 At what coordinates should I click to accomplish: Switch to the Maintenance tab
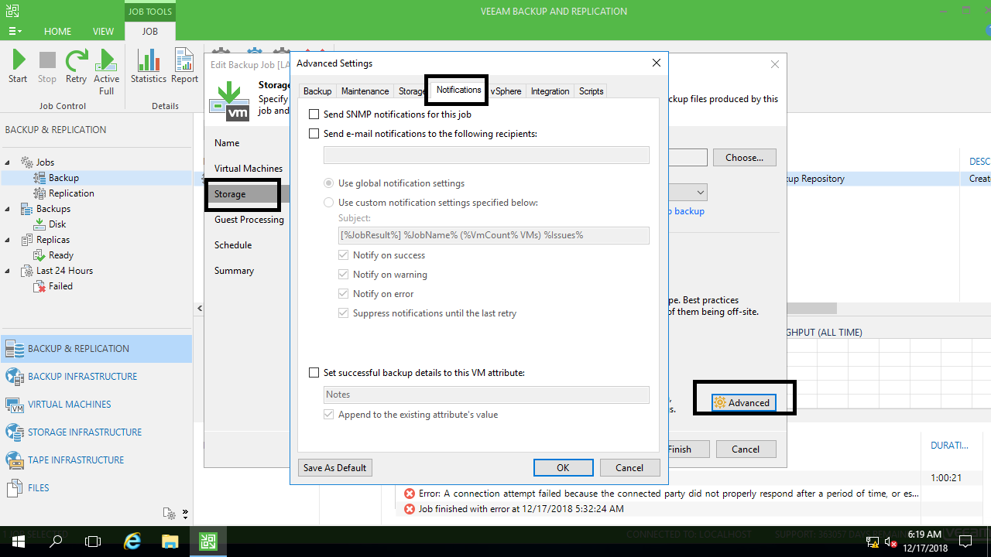point(365,91)
